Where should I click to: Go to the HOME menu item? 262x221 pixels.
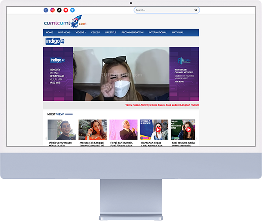[49, 32]
